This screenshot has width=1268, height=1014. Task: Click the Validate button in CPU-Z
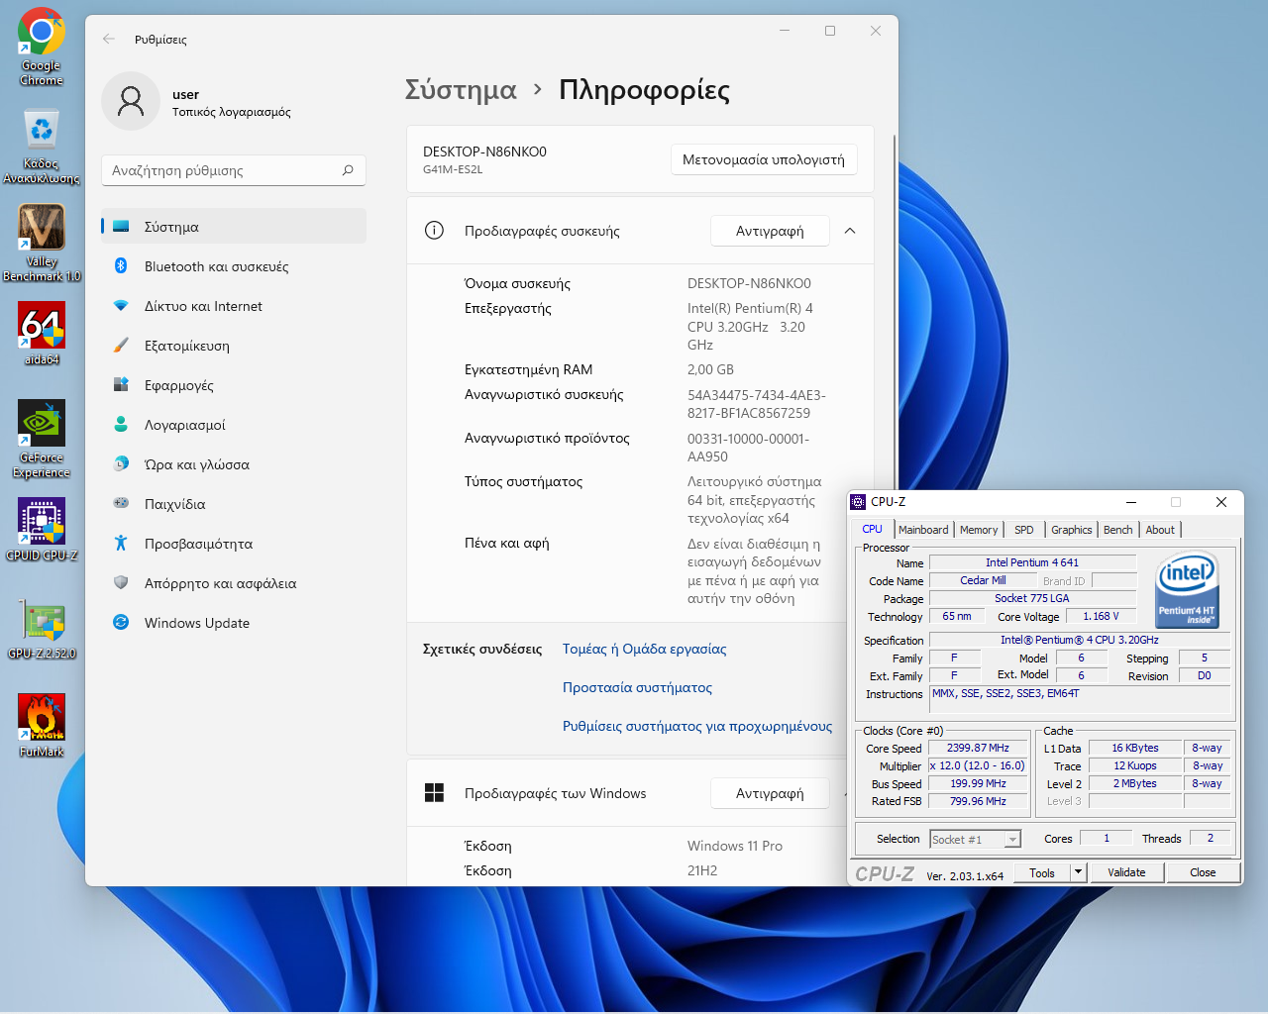1126,872
